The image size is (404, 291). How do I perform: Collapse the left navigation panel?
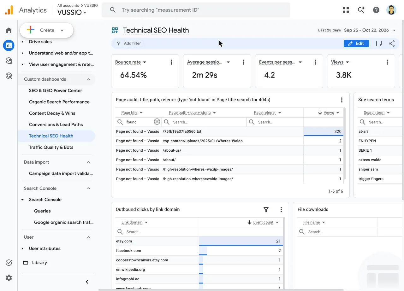pos(87,282)
